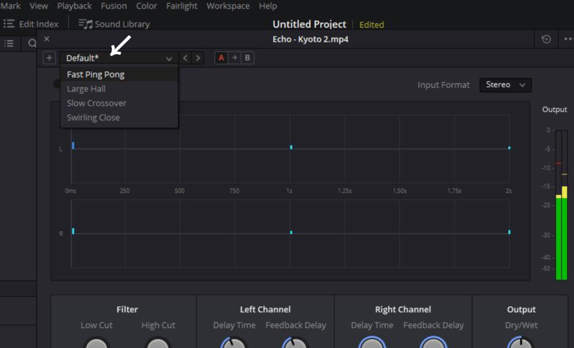Open the Default* preset dropdown
The height and width of the screenshot is (348, 574).
(x=119, y=58)
